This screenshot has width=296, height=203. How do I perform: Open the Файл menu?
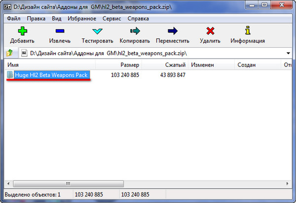click(x=14, y=18)
